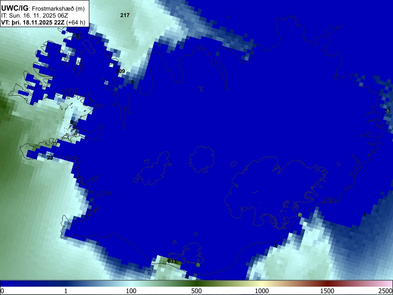Click the '23' value label on the map
This screenshot has width=393, height=295.
tap(50, 158)
